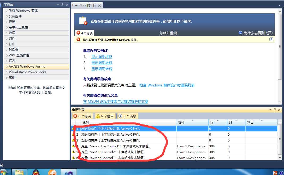Sort error list by 列 column
This screenshot has width=284, height=175.
[x=236, y=123]
